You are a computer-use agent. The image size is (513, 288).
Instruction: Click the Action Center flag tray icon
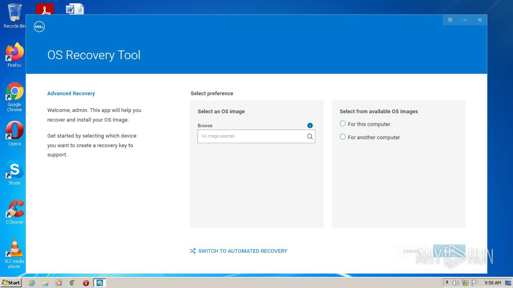pyautogui.click(x=475, y=283)
